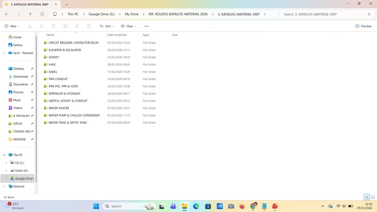Click This PC in the breadcrumb

(73, 14)
